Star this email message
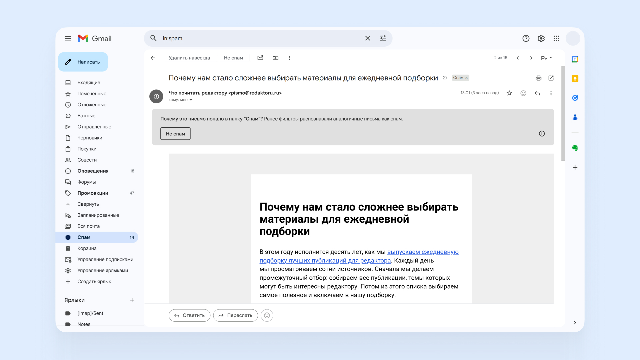 tap(509, 93)
